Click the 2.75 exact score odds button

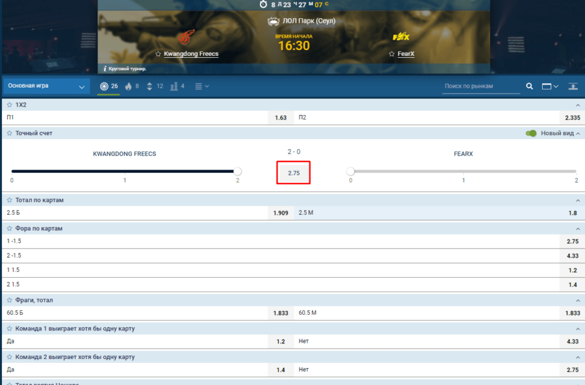pos(294,173)
